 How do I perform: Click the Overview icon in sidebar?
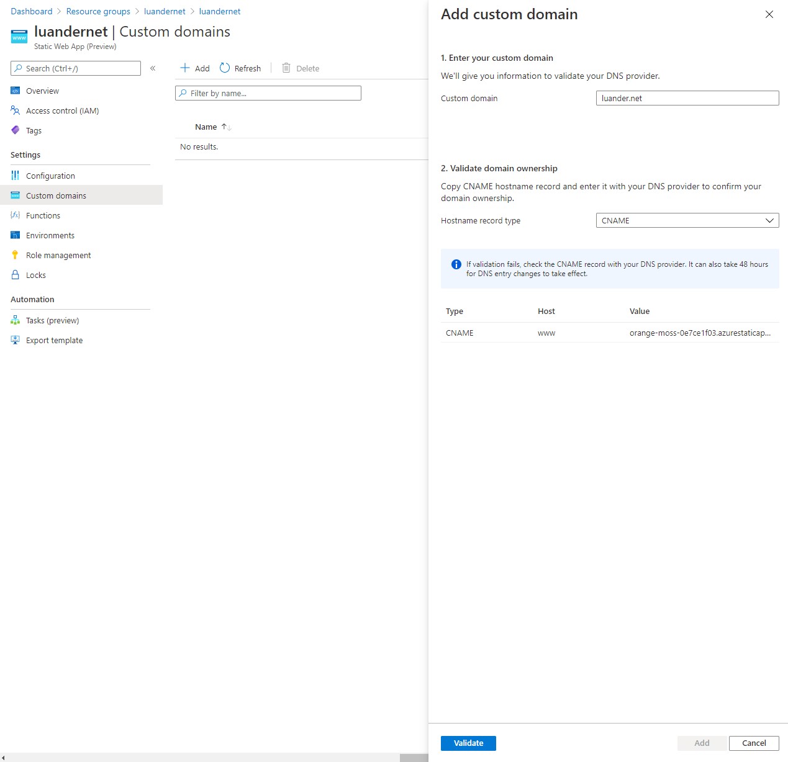(x=16, y=91)
